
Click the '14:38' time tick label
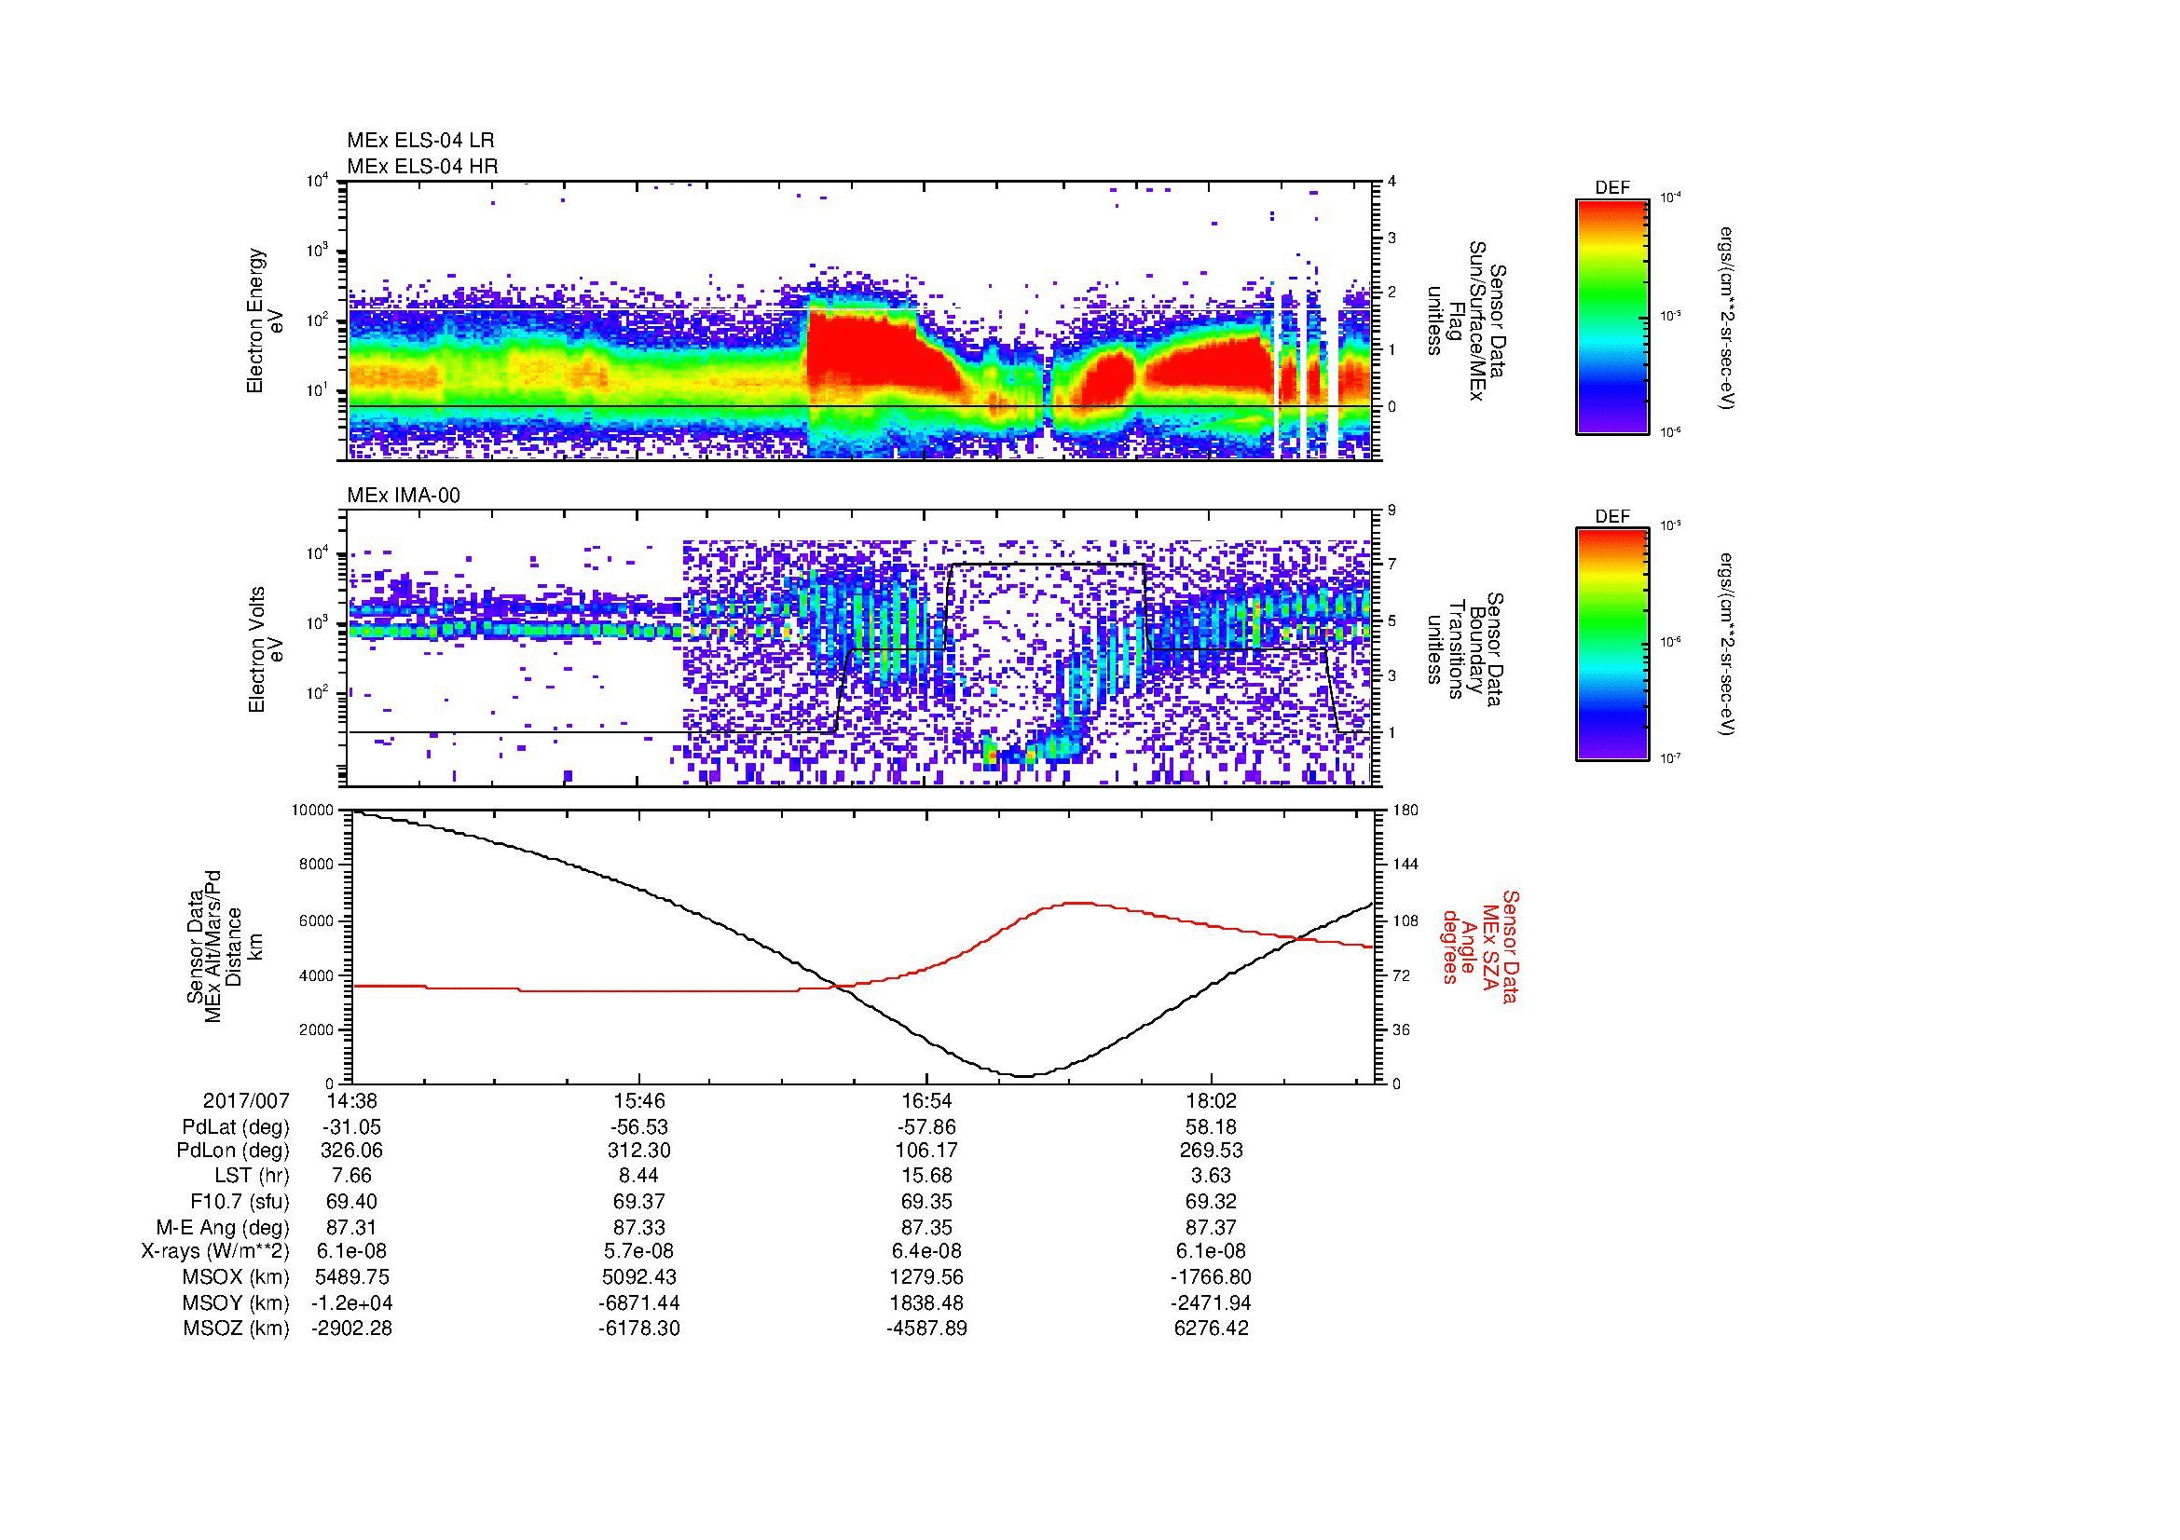point(352,1100)
